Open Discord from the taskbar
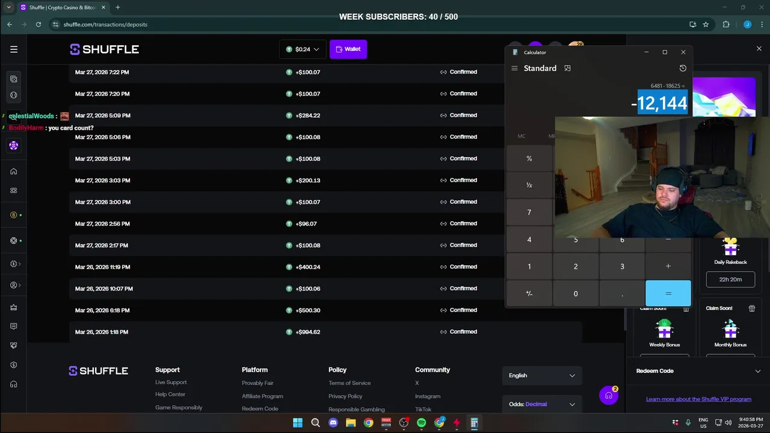The image size is (770, 433). point(333,423)
